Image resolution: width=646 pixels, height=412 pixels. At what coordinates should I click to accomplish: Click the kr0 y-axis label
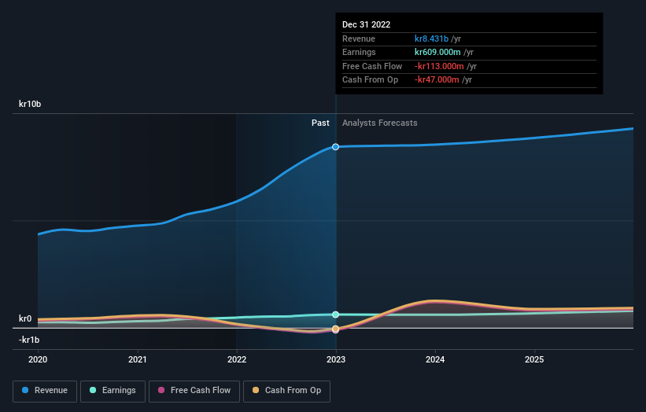pos(25,318)
